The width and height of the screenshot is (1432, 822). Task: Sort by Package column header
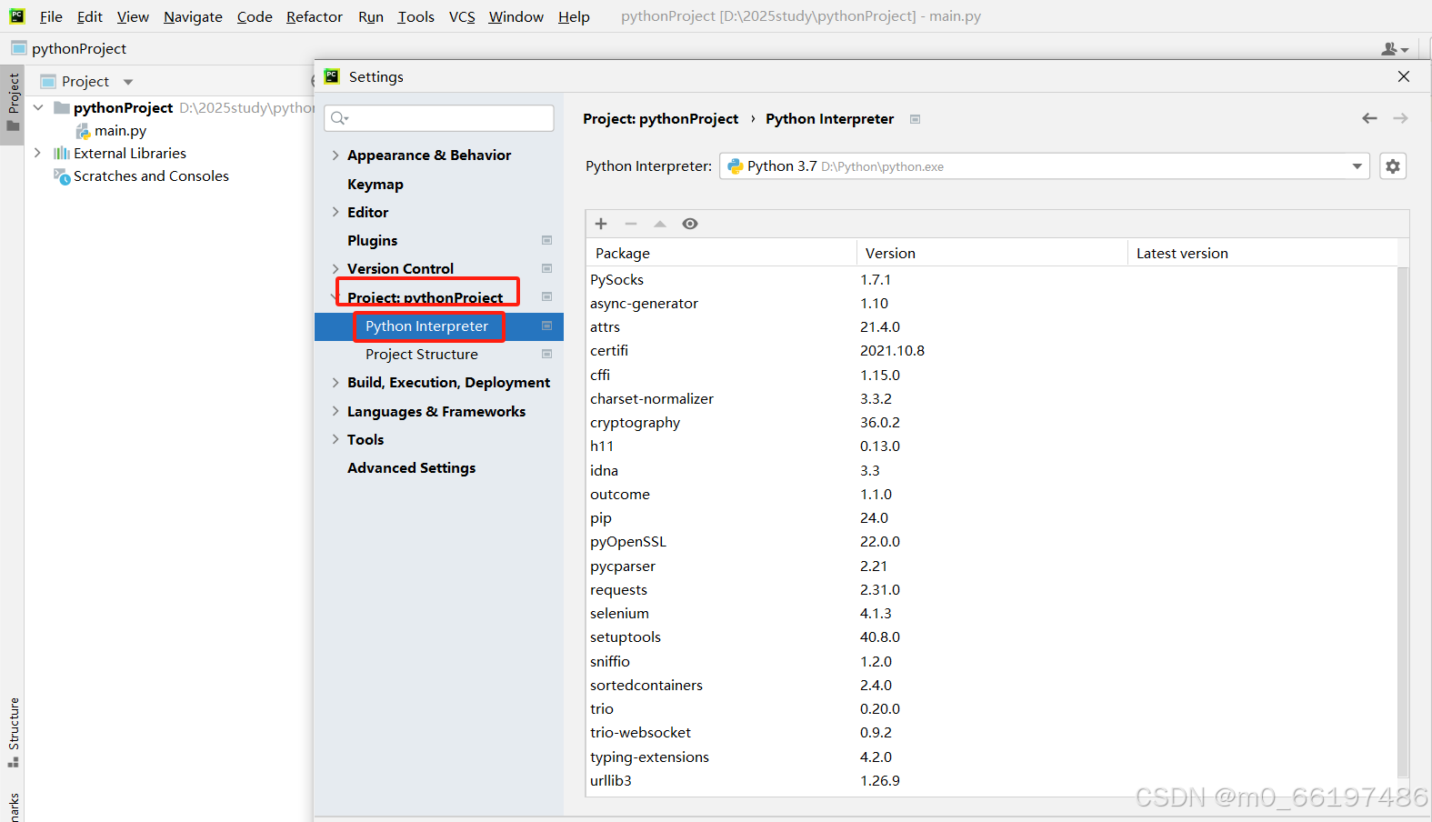pos(722,253)
